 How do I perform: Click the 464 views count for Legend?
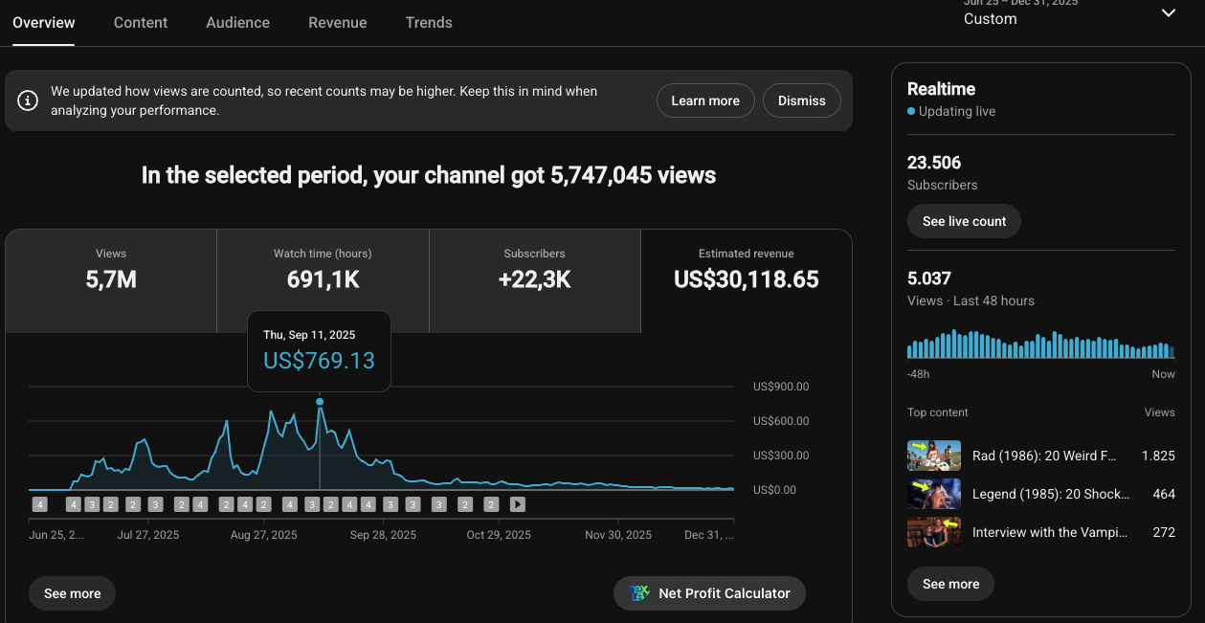pyautogui.click(x=1164, y=494)
